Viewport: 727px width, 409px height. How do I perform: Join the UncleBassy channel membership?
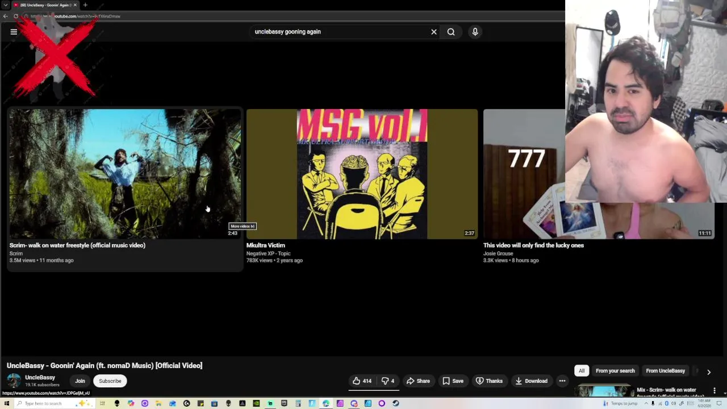(x=80, y=381)
